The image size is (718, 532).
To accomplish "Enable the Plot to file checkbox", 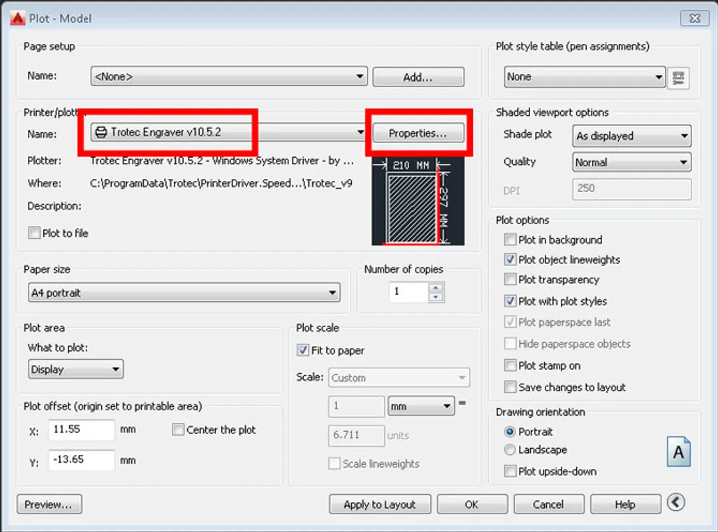I will coord(35,233).
